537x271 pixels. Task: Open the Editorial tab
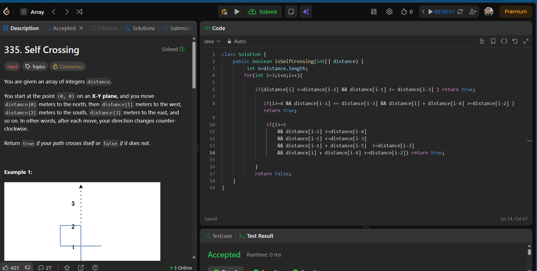(x=104, y=28)
